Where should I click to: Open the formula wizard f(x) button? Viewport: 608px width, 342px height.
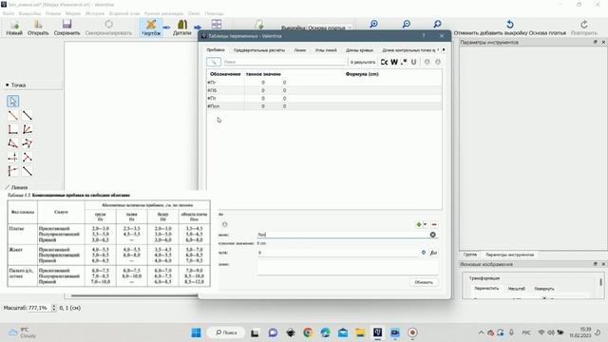433,253
